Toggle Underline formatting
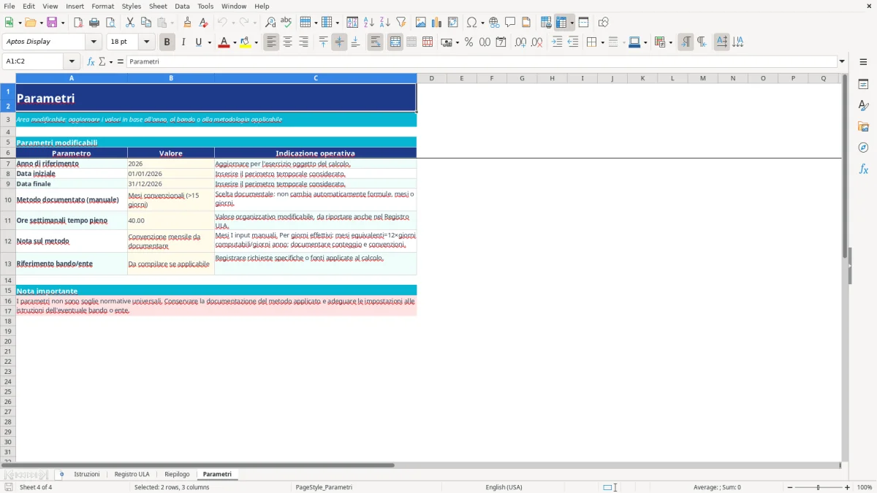 [x=198, y=42]
